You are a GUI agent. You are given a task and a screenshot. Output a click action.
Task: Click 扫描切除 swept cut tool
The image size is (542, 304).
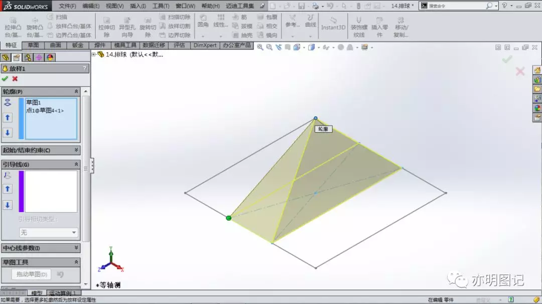[x=175, y=17]
